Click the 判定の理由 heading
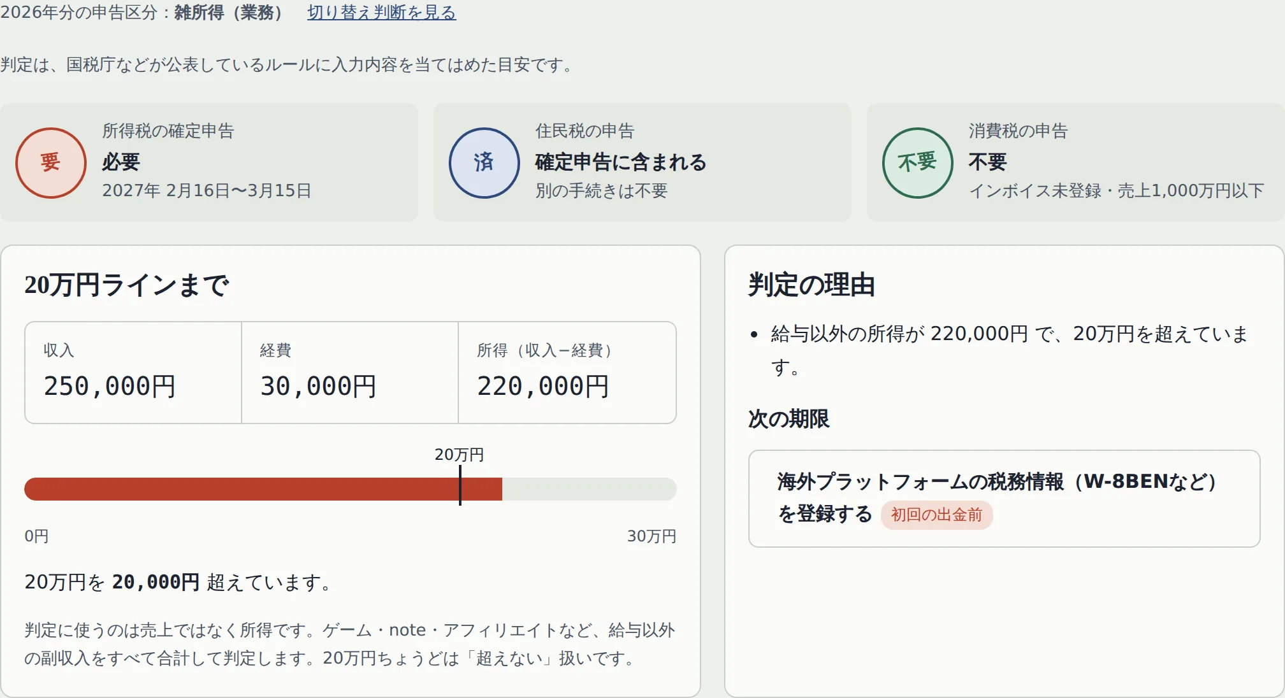Image resolution: width=1285 pixels, height=698 pixels. click(x=811, y=285)
